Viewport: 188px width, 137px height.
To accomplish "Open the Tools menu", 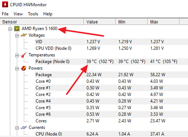I will (x=33, y=14).
